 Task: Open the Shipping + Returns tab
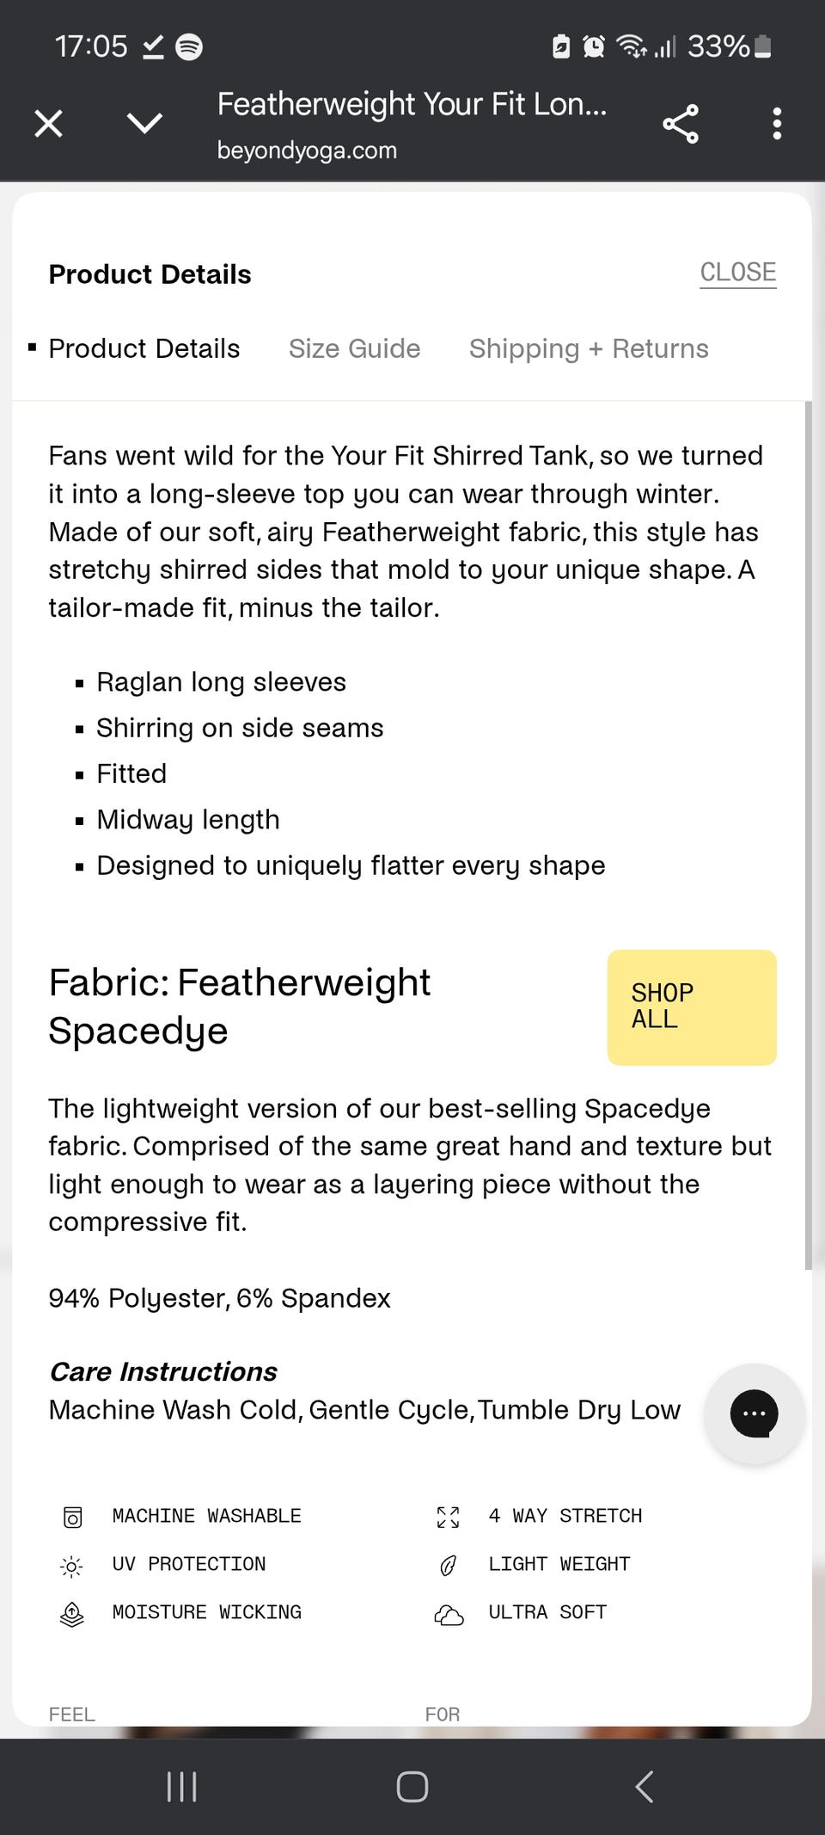tap(589, 348)
